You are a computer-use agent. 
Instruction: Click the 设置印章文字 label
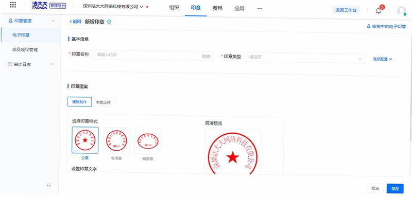click(x=84, y=169)
